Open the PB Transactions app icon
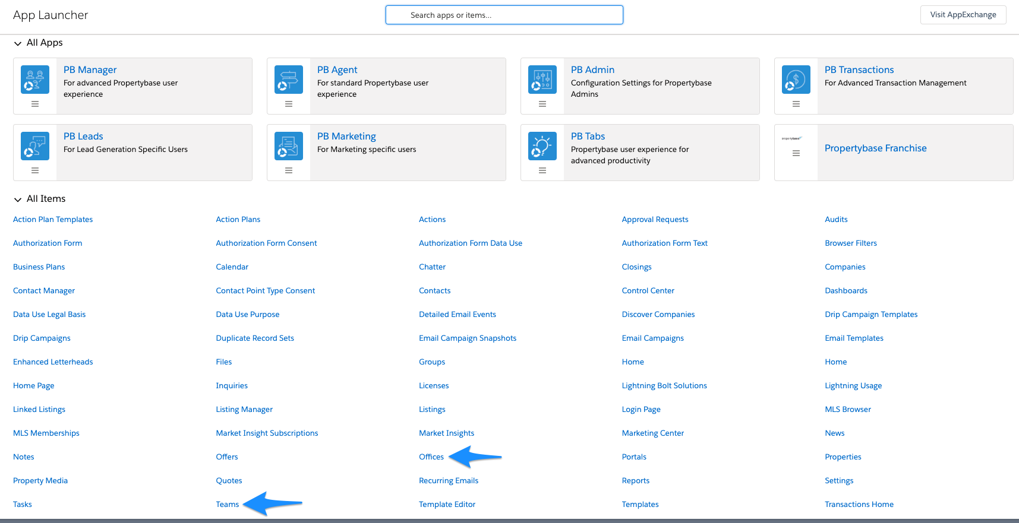 click(x=796, y=80)
